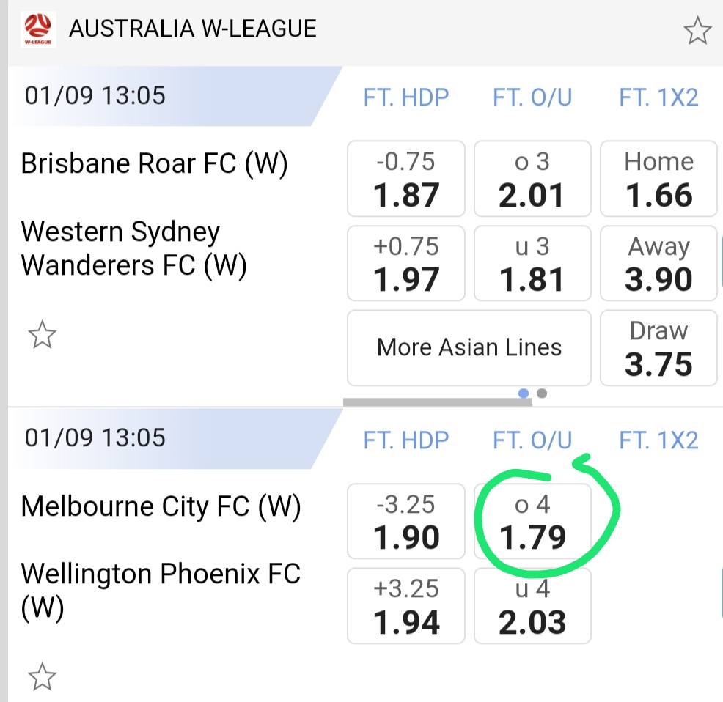
Task: Open Brisbane Roar FC (W) match details
Action: pyautogui.click(x=154, y=163)
